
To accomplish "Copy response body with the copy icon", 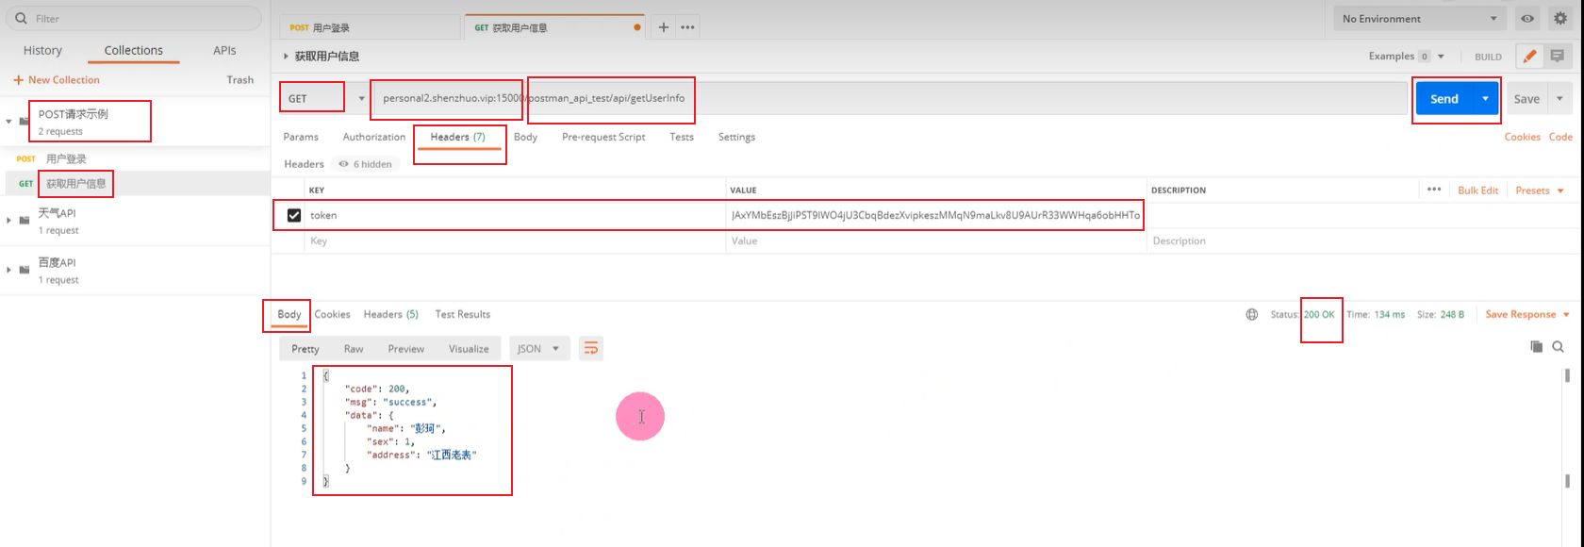I will pos(1536,347).
